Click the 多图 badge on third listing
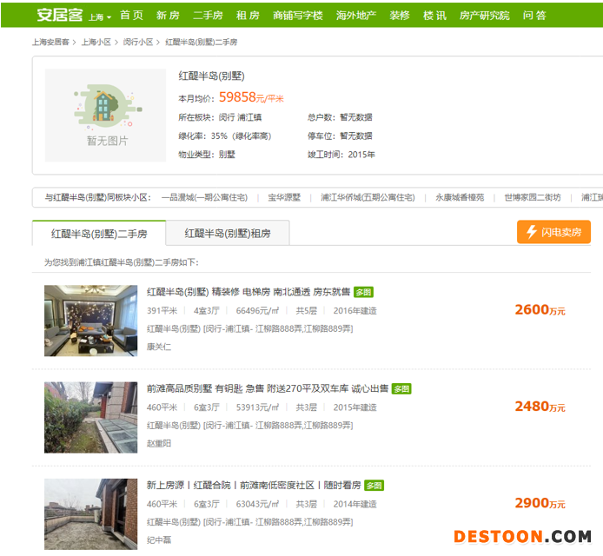Screen dimensions: 603x556 click(x=374, y=485)
